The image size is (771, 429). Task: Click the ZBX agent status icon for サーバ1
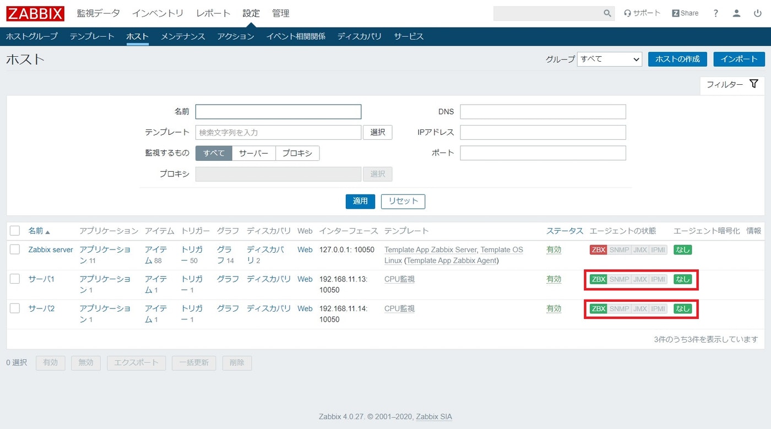(x=598, y=279)
